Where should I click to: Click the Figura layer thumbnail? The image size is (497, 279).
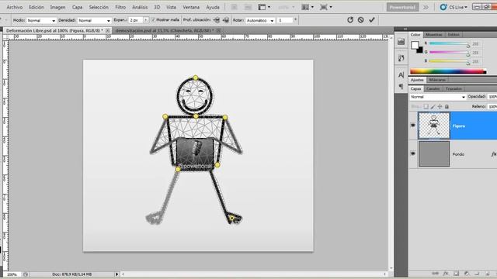coord(433,126)
